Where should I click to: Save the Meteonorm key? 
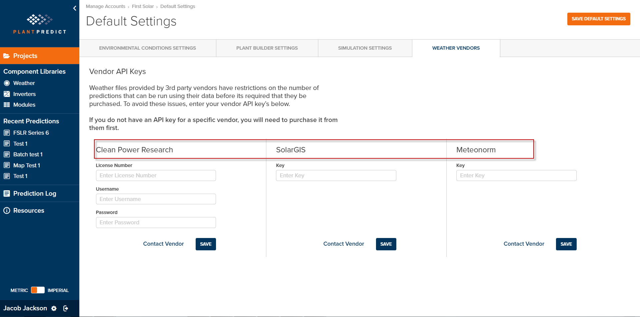pyautogui.click(x=566, y=244)
